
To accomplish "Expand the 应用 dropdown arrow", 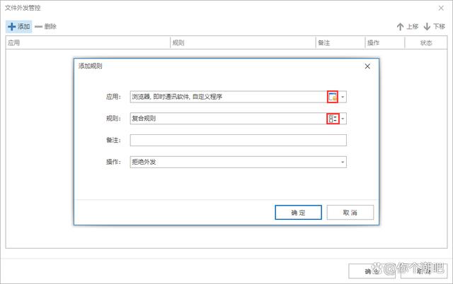I will 343,97.
